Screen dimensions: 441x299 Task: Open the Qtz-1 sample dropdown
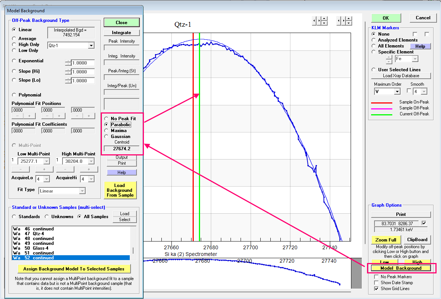tap(91, 46)
